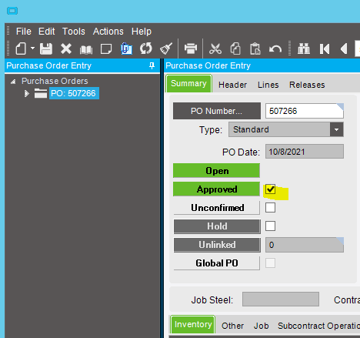
Task: Print the purchase order using the printer icon
Action: [x=191, y=49]
